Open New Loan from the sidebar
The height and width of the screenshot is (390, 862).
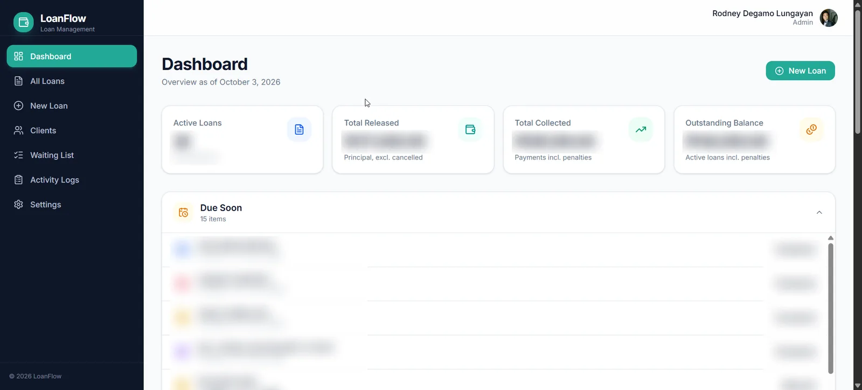72,106
